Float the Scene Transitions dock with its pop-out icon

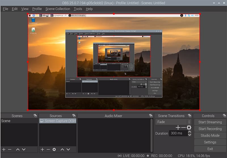[190, 116]
